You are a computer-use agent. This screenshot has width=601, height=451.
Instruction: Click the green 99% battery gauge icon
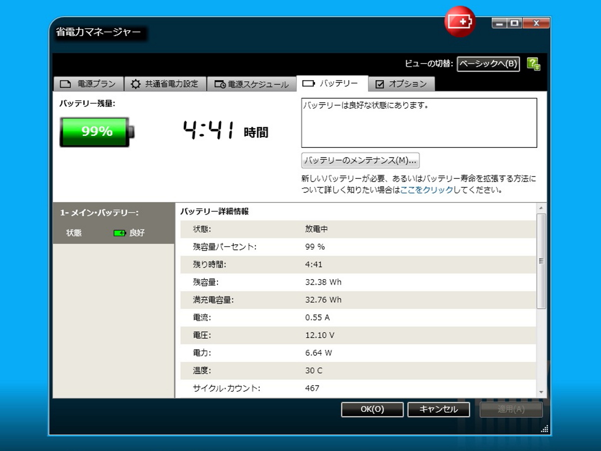pos(97,132)
